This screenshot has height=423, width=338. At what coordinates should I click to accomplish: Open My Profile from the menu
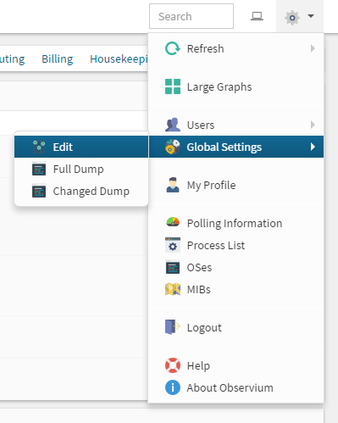point(235,185)
